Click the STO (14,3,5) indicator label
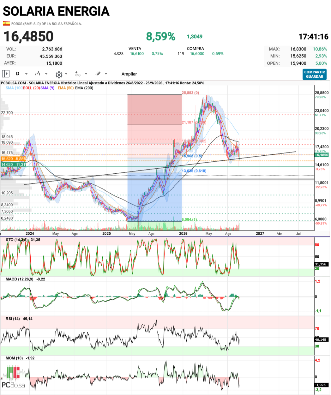The width and height of the screenshot is (331, 395). tap(17, 240)
